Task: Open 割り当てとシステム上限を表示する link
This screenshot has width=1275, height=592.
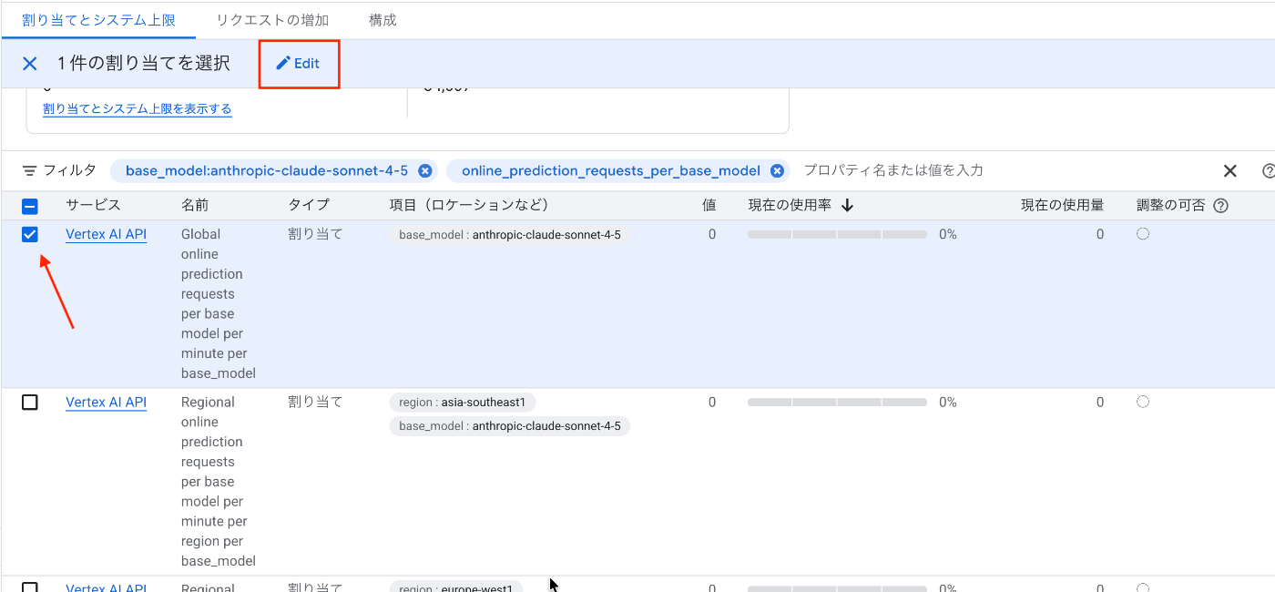Action: (x=138, y=109)
